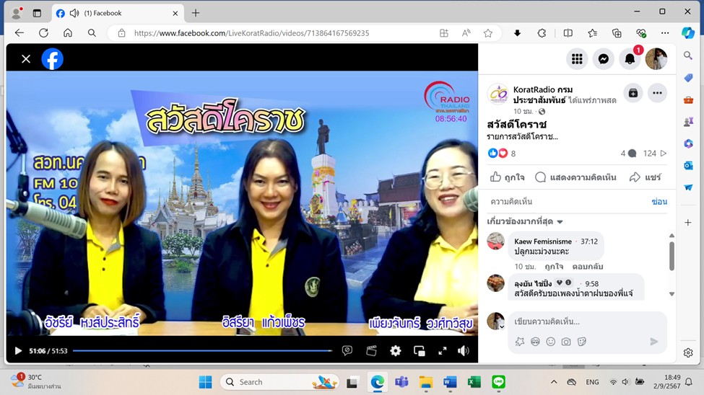This screenshot has width=704, height=395.
Task: Open the Facebook menu grid
Action: pyautogui.click(x=577, y=58)
